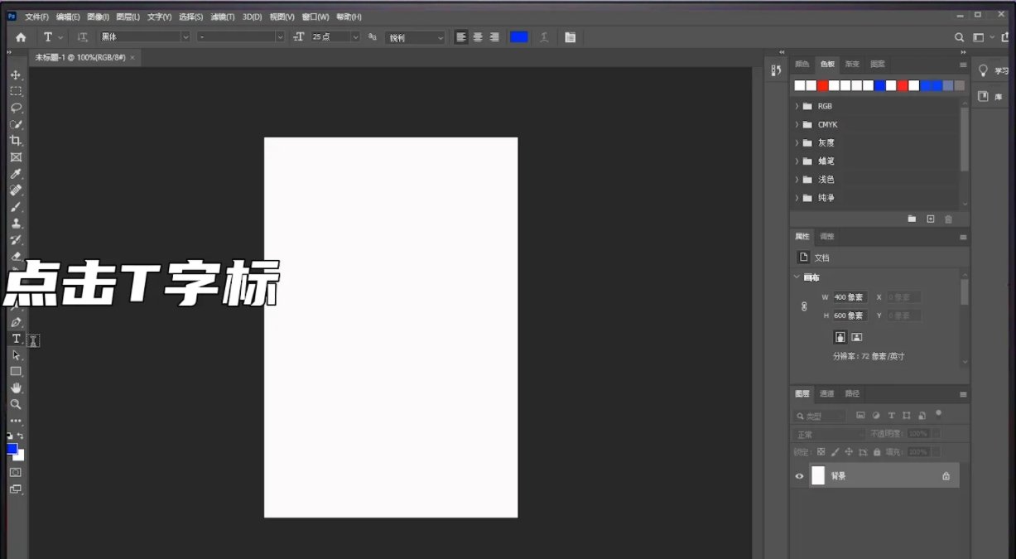Image resolution: width=1016 pixels, height=559 pixels.
Task: Click the Toggle text orientation icon
Action: point(82,36)
